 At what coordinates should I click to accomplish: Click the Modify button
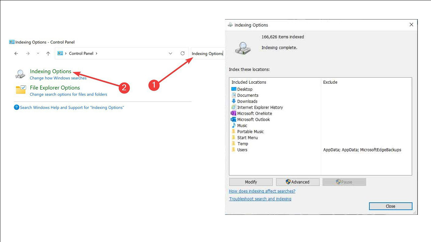pos(251,182)
